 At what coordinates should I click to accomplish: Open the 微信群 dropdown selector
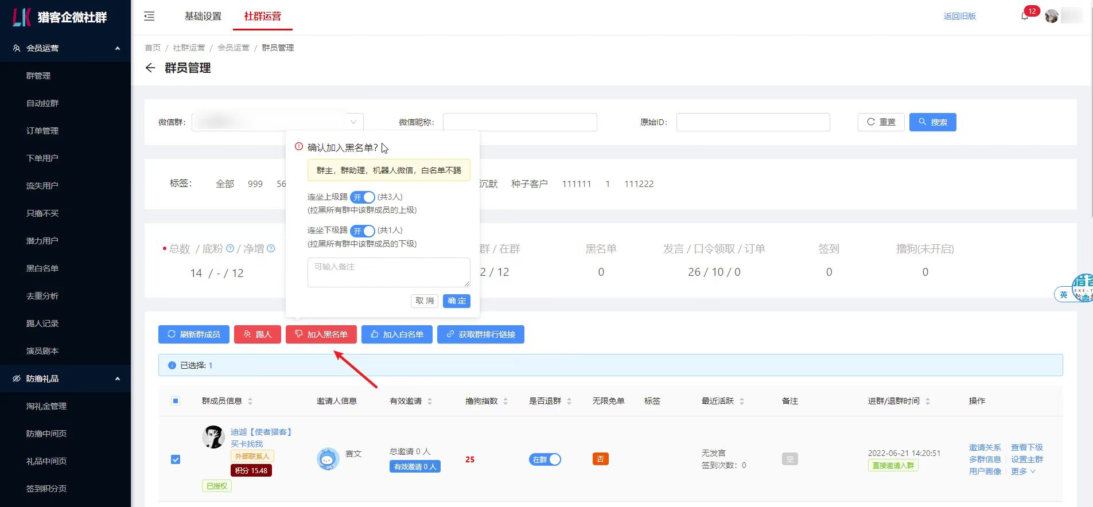278,122
